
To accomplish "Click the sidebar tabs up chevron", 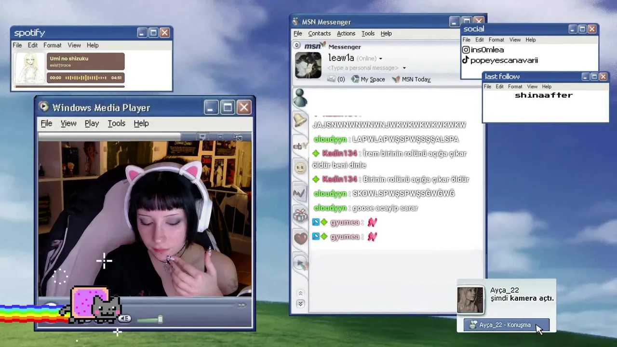I will pyautogui.click(x=300, y=293).
